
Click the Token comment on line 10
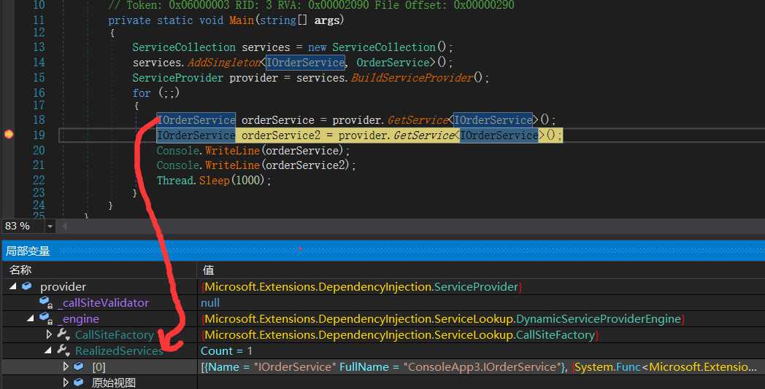tap(311, 5)
